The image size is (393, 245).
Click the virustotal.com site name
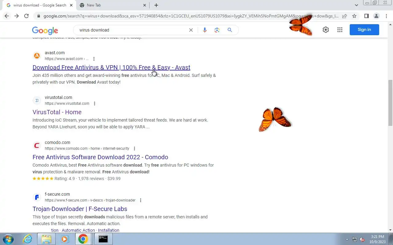pyautogui.click(x=58, y=97)
